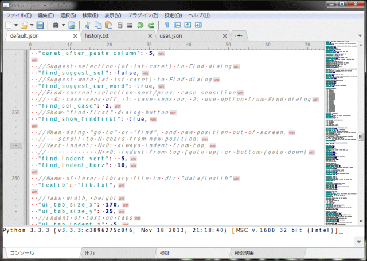This screenshot has width=367, height=261.
Task: Toggle the bottom panel icon
Action: [x=188, y=25]
